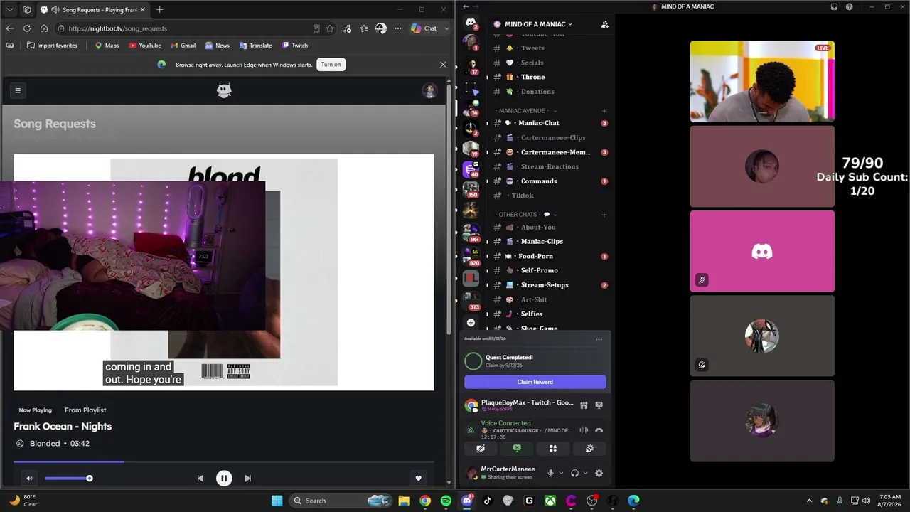Open Spotify from the taskbar
Viewport: 910px width, 512px height.
446,501
